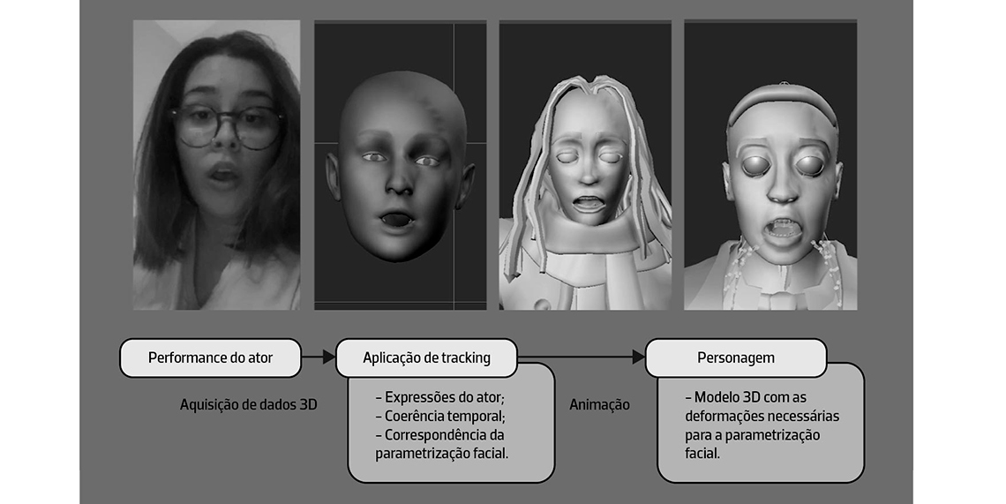Click the long arrow pointing to Personagem
The width and height of the screenshot is (1006, 504).
click(582, 358)
